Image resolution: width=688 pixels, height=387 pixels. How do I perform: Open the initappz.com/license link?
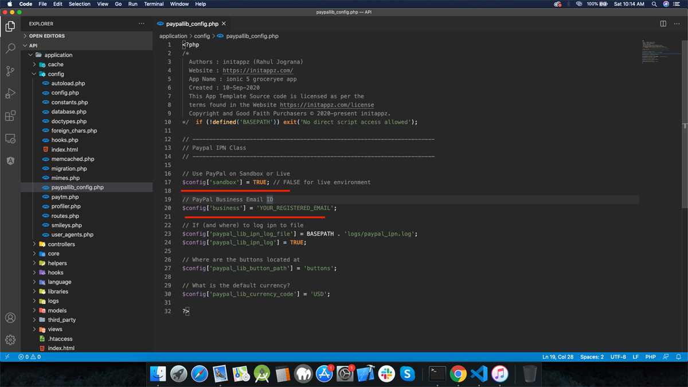click(x=327, y=105)
